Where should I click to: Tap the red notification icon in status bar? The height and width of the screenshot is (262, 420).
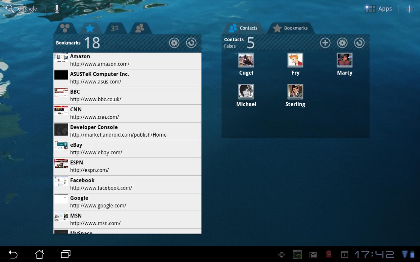tap(328, 254)
